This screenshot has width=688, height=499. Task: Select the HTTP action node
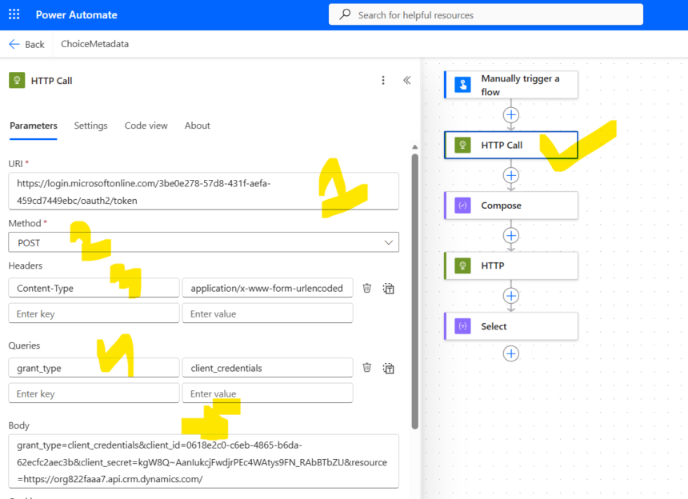coord(510,265)
